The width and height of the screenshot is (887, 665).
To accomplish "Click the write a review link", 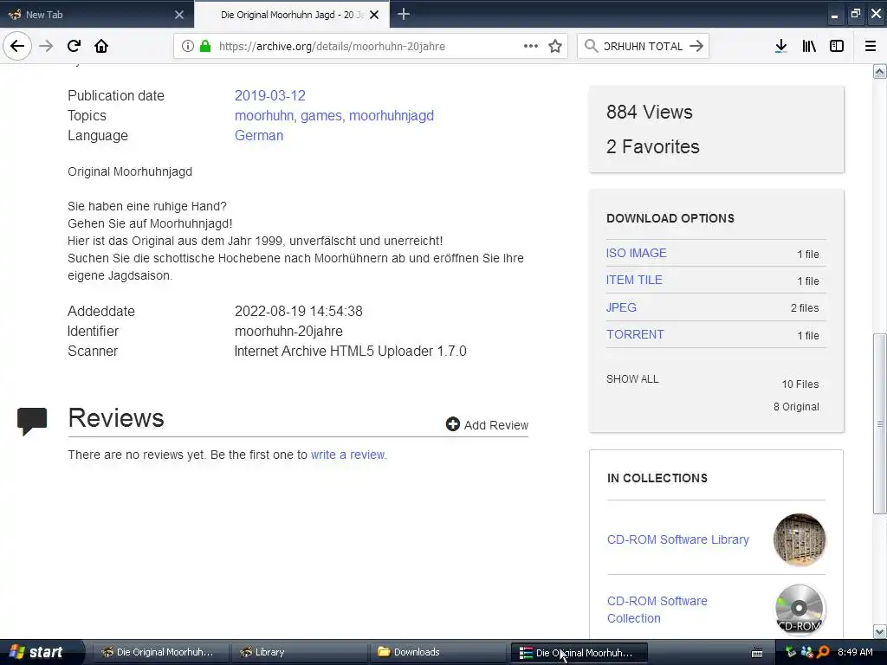I will coord(348,455).
